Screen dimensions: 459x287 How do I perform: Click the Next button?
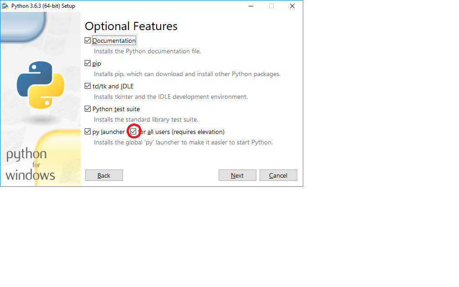click(237, 175)
